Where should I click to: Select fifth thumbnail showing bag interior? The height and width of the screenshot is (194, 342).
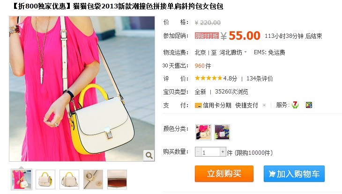tap(117, 180)
